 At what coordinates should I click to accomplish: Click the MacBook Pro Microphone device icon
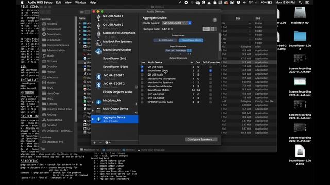click(98, 34)
